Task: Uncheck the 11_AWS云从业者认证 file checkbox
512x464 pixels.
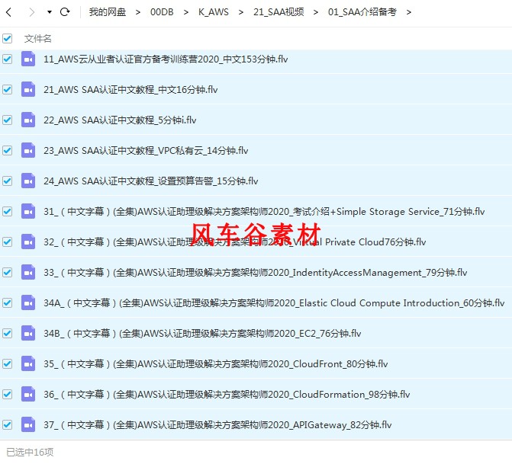Action: pos(7,59)
